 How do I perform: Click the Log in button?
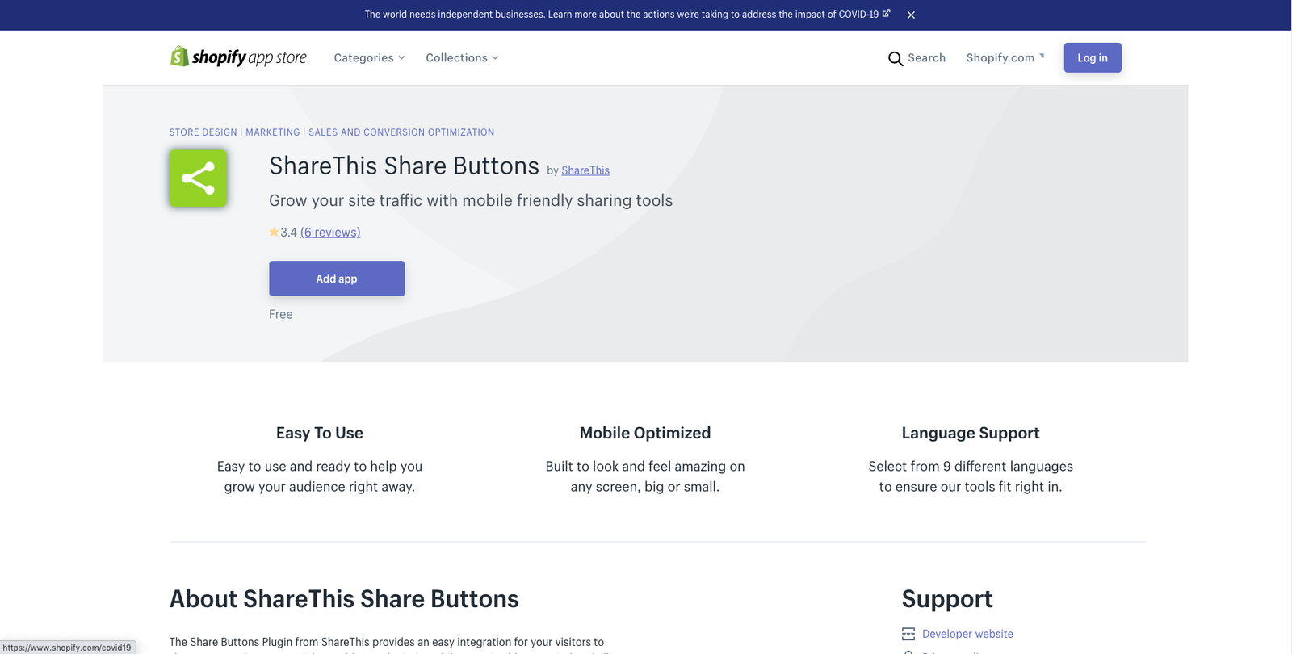click(x=1093, y=57)
